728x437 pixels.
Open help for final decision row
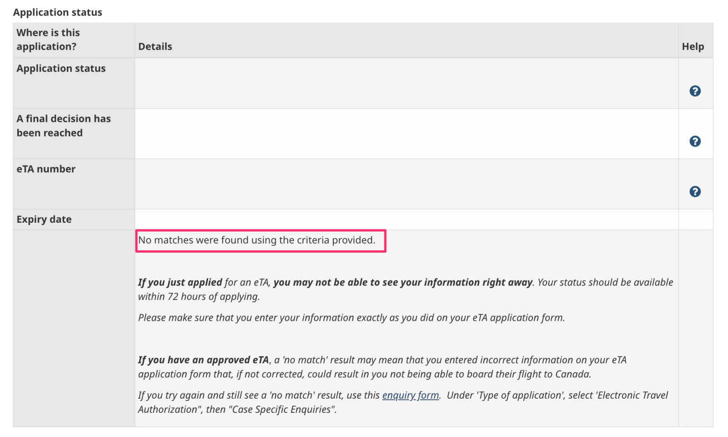point(695,141)
